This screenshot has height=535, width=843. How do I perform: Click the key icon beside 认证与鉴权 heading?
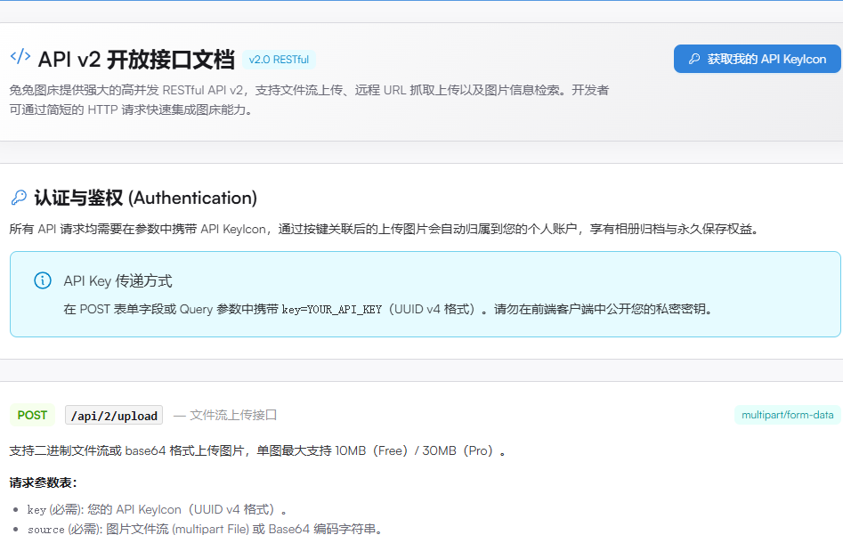[19, 198]
